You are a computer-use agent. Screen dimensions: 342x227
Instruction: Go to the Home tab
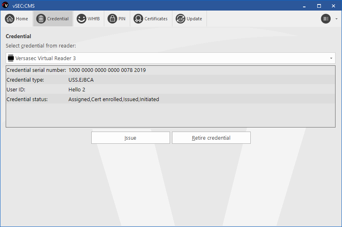click(x=17, y=19)
